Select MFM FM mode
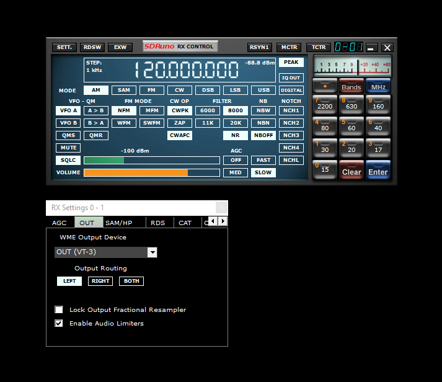Image resolution: width=442 pixels, height=382 pixels. tap(152, 110)
